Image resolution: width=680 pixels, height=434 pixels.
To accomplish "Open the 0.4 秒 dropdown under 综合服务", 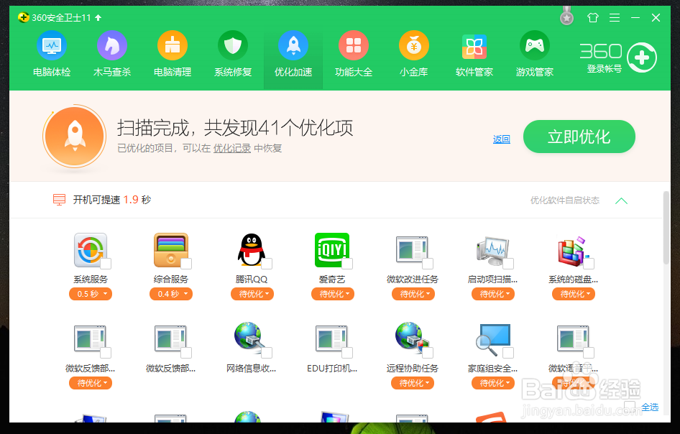I will pos(171,294).
